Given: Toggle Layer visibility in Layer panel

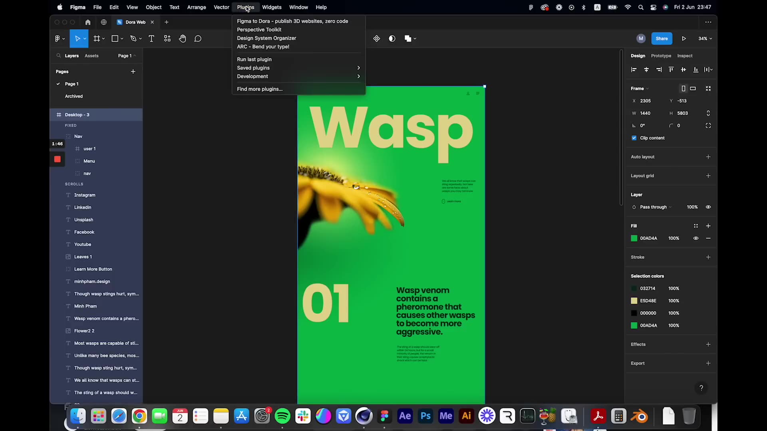Looking at the screenshot, I should pos(708,207).
